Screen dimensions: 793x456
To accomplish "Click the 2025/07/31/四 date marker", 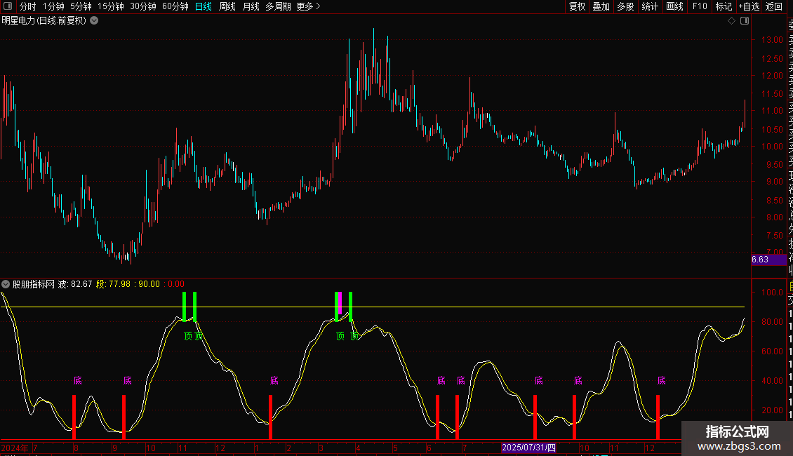I will [x=528, y=448].
